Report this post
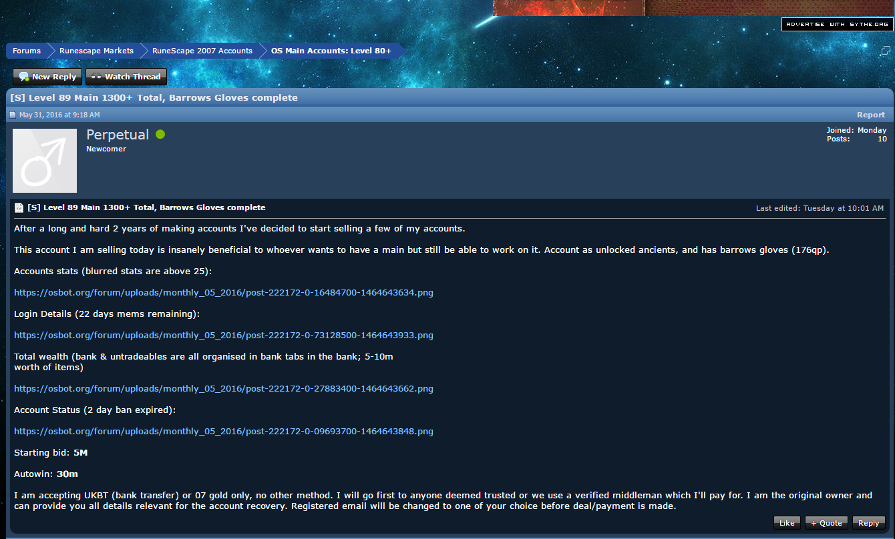Image resolution: width=895 pixels, height=539 pixels. click(871, 115)
